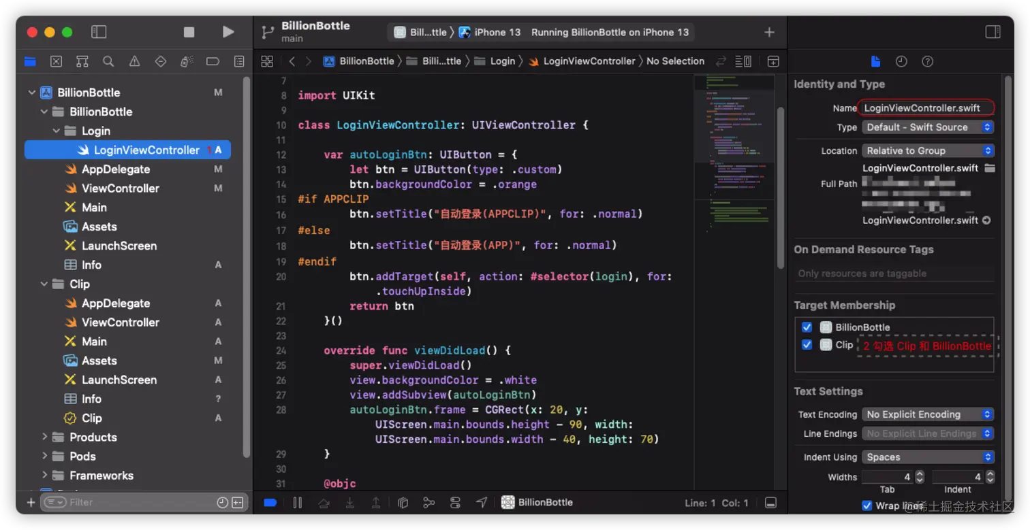Uncheck Clip target membership
Image resolution: width=1030 pixels, height=530 pixels.
(807, 345)
